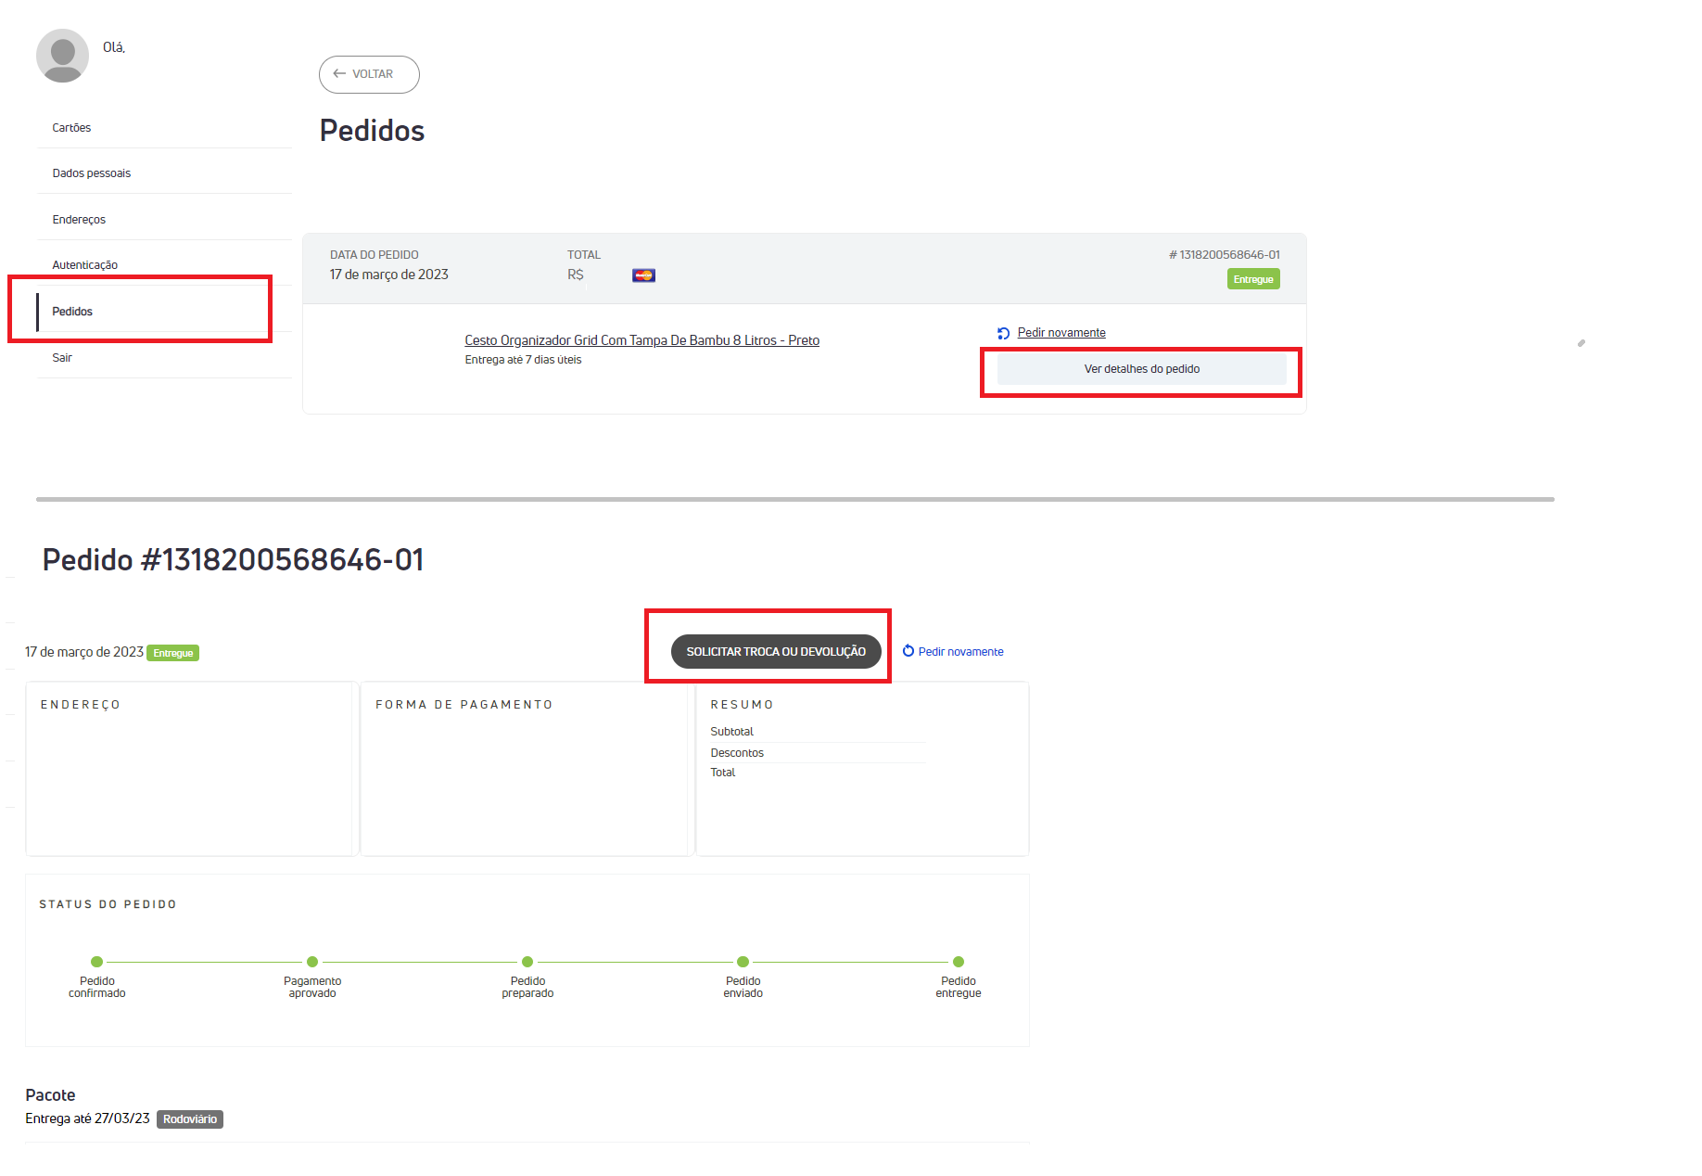Click the back arrow in the Voltar button
The height and width of the screenshot is (1176, 1702).
(x=339, y=74)
